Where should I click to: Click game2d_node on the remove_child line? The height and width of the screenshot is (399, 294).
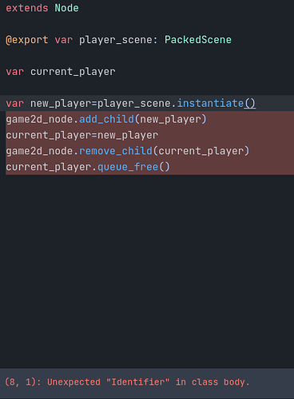[x=39, y=151]
